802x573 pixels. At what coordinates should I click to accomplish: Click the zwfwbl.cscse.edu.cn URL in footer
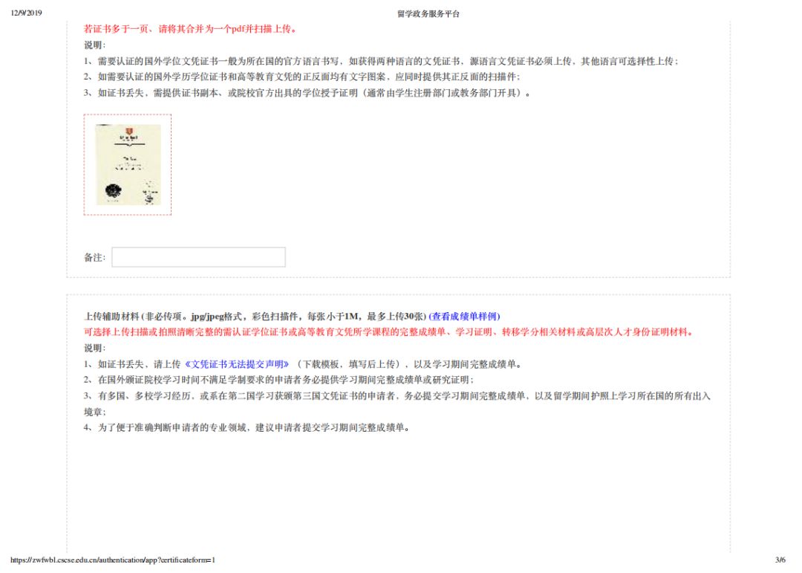coord(113,560)
